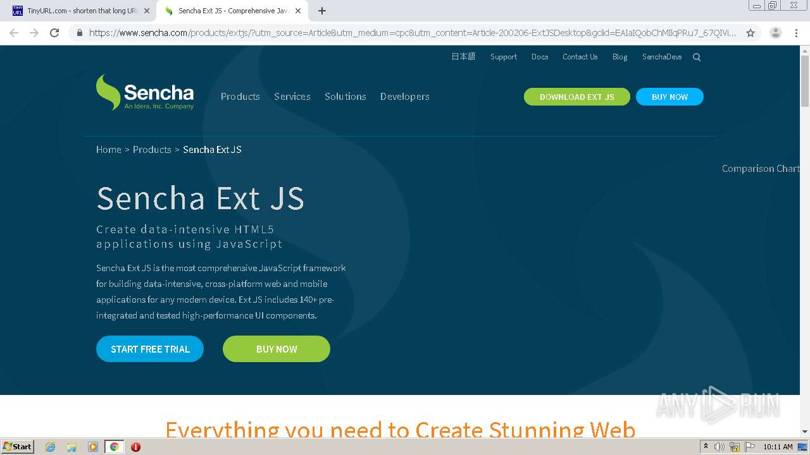Image resolution: width=810 pixels, height=455 pixels.
Task: Reload the page with refresh icon
Action: [x=54, y=33]
